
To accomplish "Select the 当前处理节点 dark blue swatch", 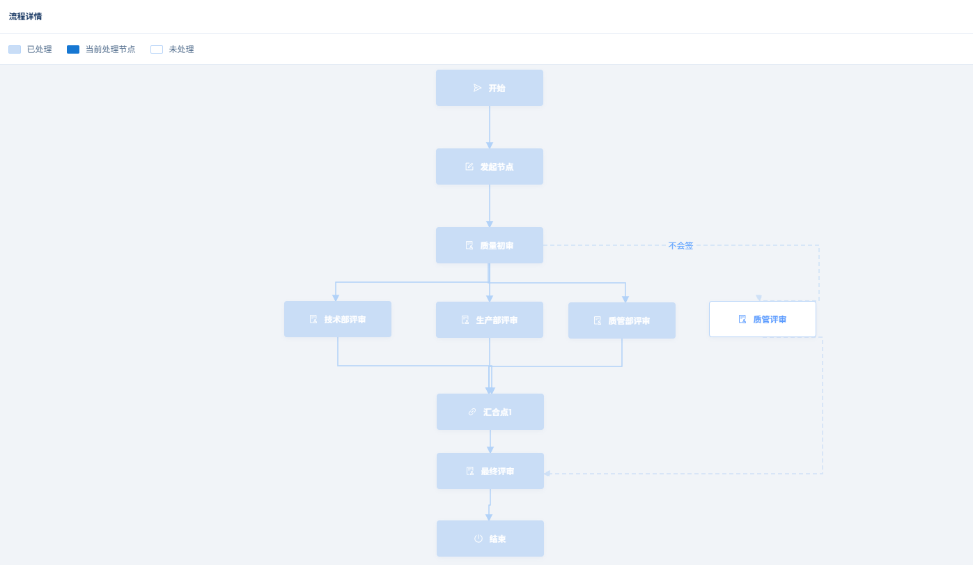I will click(73, 49).
